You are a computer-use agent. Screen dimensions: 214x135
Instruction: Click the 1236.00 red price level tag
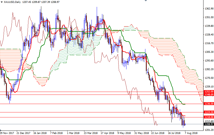209,104
